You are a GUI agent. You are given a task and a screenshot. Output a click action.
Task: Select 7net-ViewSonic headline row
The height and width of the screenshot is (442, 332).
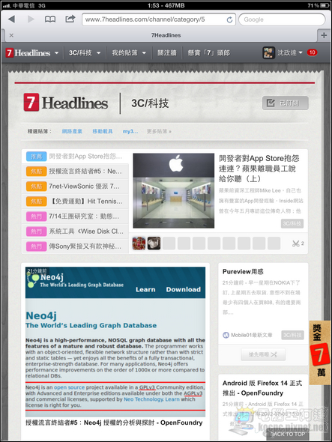pos(75,187)
